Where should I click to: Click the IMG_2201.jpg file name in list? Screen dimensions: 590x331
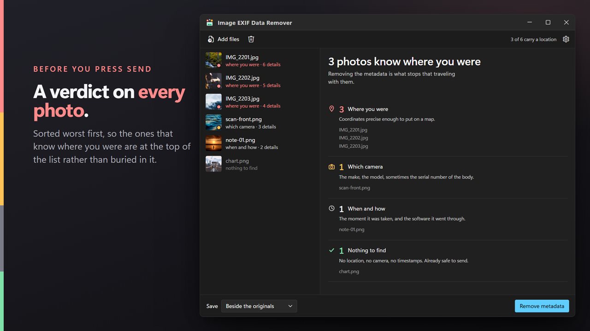coord(242,57)
